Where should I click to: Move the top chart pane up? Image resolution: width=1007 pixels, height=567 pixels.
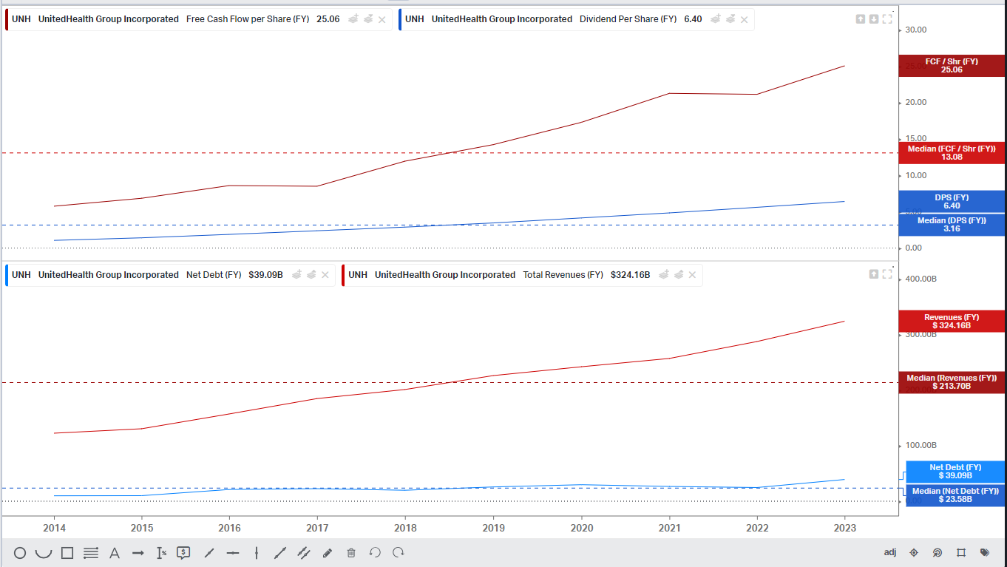[861, 19]
